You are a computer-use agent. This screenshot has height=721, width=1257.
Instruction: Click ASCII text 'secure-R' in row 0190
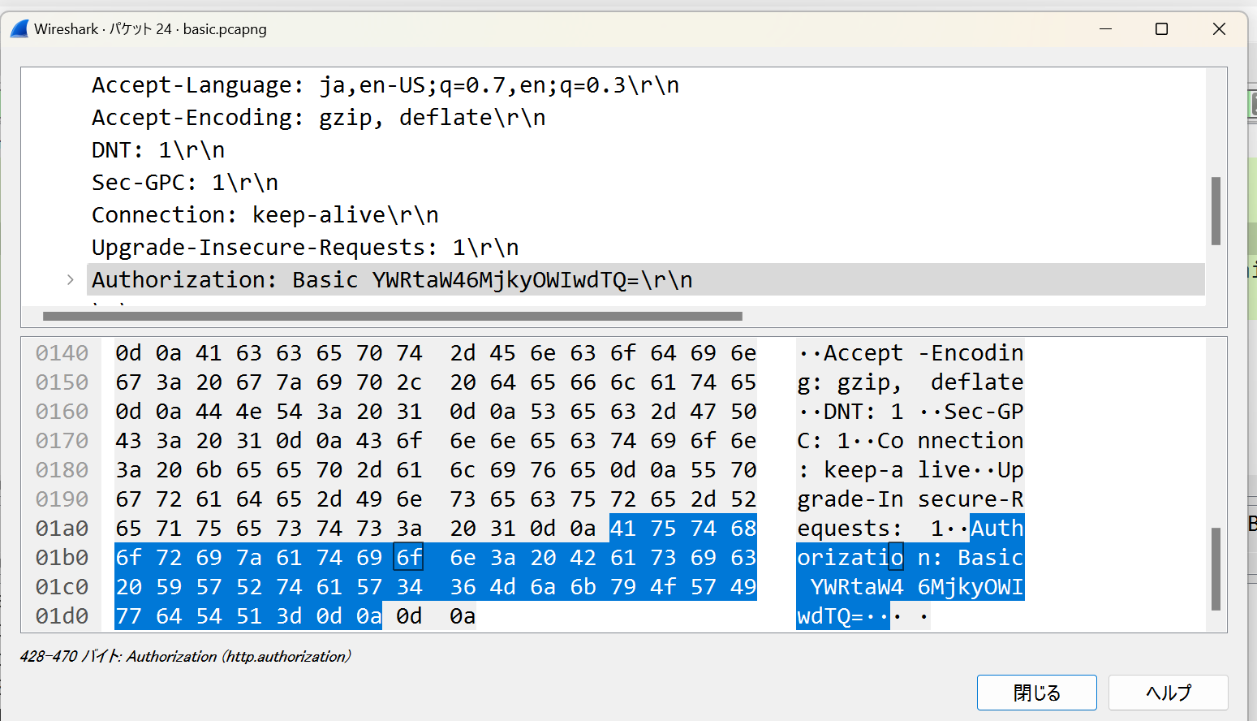click(971, 499)
